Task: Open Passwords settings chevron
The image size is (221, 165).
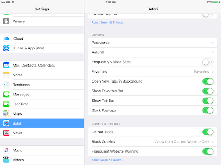Action: tap(212, 43)
